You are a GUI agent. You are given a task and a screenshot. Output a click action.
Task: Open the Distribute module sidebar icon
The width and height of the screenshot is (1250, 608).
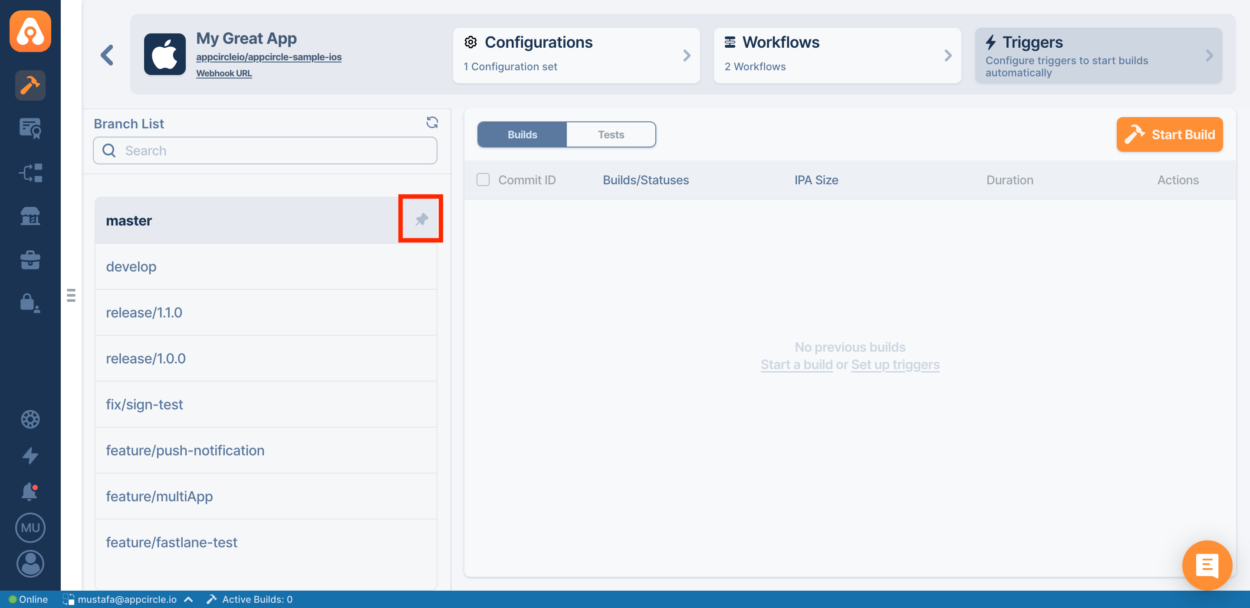[x=30, y=173]
